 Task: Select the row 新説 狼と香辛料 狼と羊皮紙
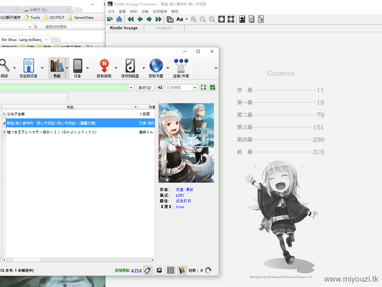pos(79,123)
